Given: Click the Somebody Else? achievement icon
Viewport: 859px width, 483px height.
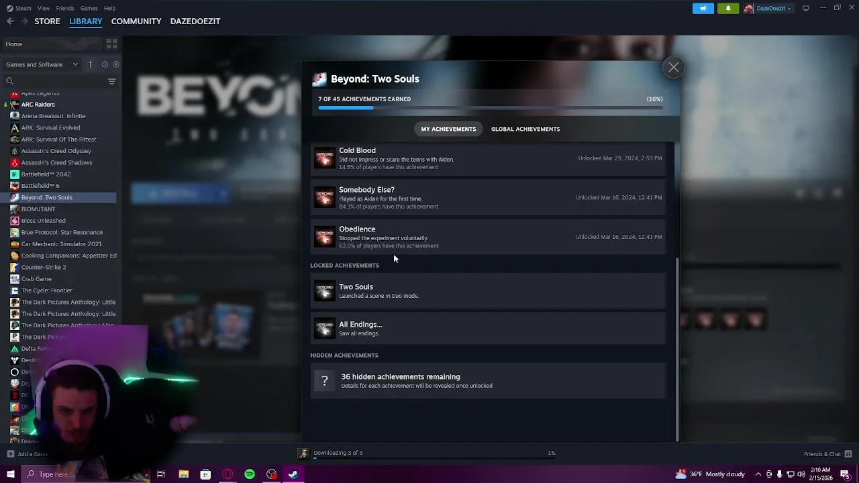Looking at the screenshot, I should tap(324, 197).
